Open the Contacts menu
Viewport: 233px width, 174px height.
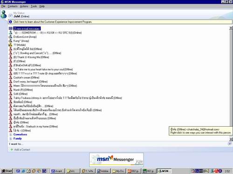tap(13, 6)
